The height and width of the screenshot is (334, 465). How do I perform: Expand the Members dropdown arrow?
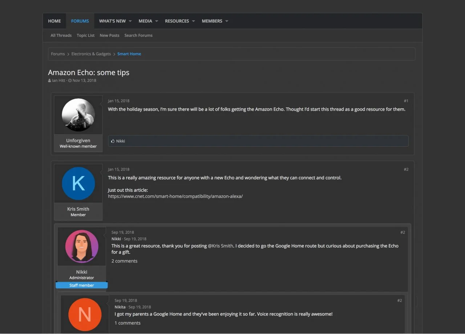point(227,21)
